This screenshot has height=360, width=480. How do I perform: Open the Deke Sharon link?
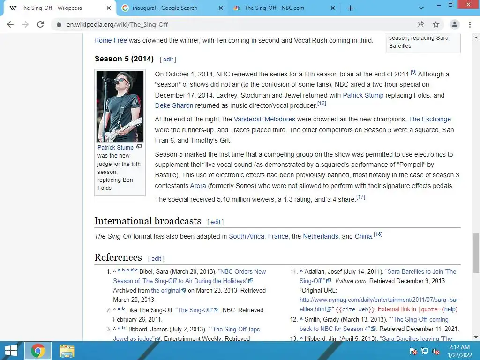pos(174,105)
